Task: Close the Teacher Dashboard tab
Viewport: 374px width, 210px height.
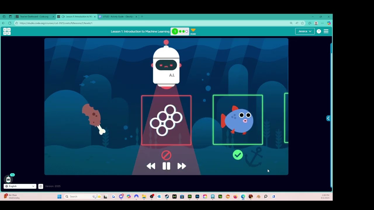Action: coord(53,17)
